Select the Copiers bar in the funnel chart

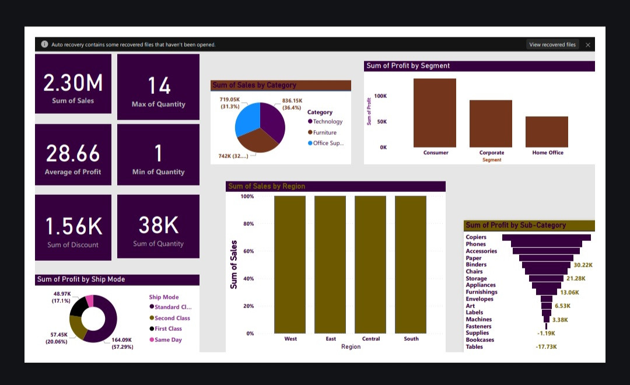[x=546, y=237]
